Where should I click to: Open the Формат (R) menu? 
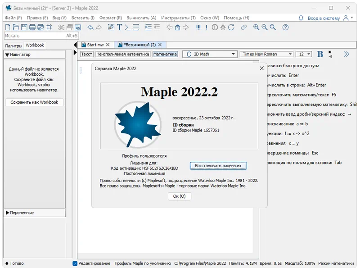tap(110, 18)
